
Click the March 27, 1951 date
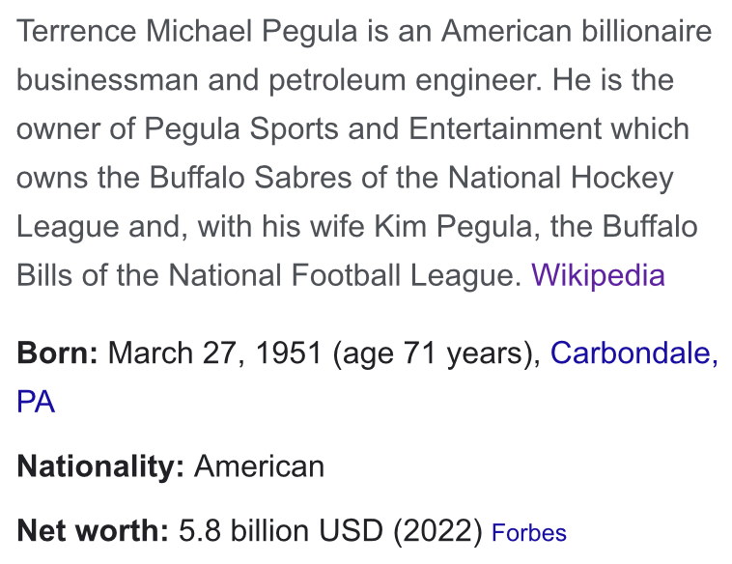pos(214,352)
